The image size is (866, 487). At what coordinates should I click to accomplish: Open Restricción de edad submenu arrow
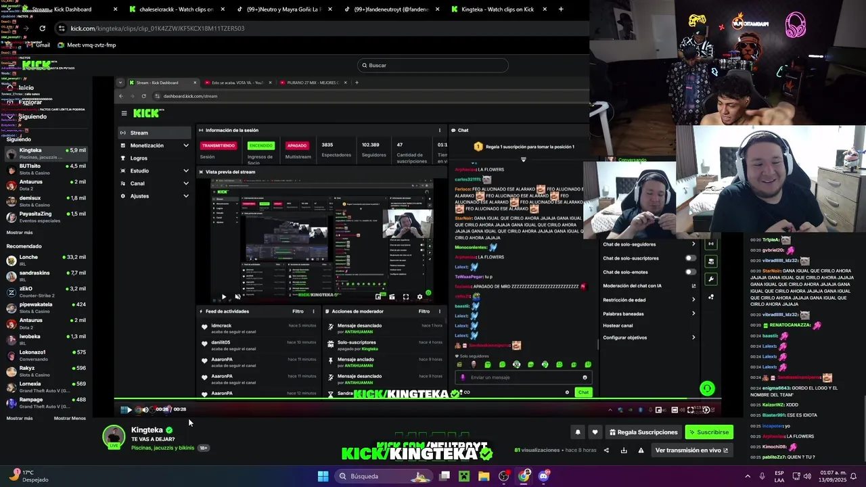tap(693, 300)
